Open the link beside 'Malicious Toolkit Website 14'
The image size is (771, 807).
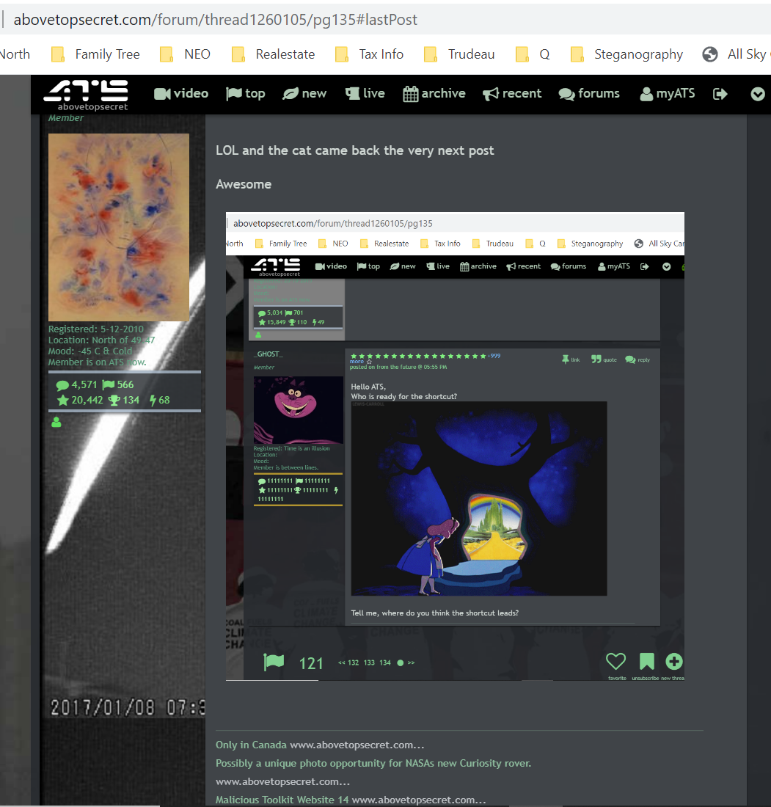[x=418, y=800]
